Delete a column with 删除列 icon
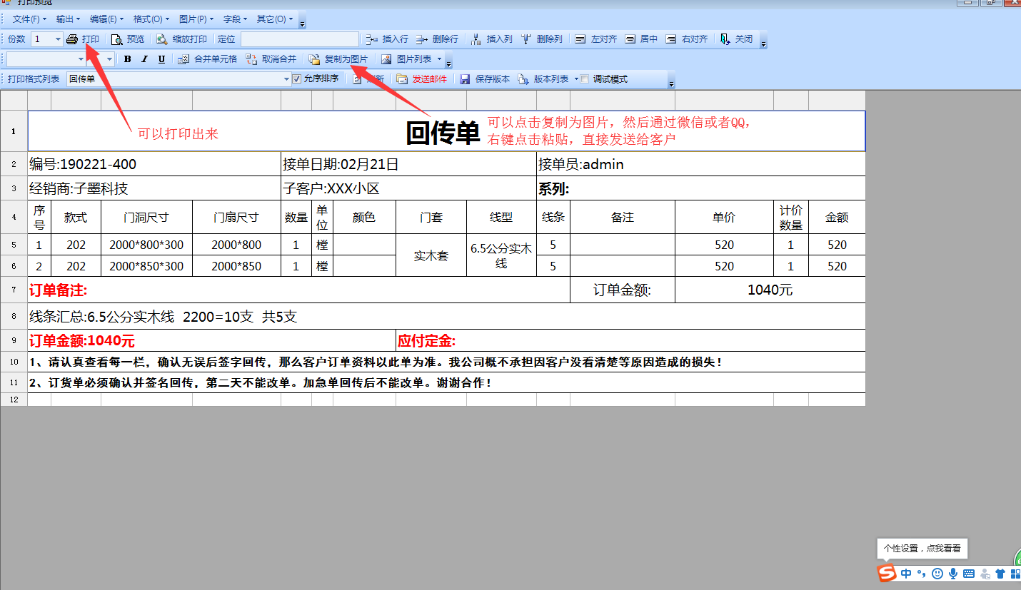The image size is (1021, 590). 526,39
